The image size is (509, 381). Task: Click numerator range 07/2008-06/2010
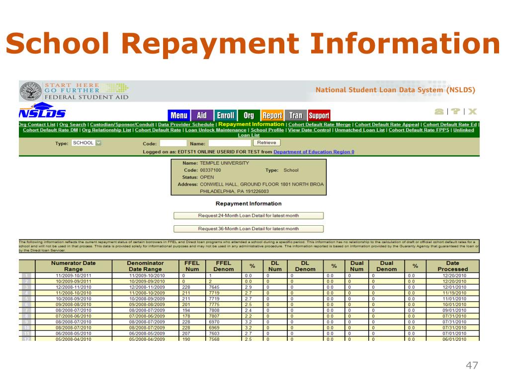(x=74, y=316)
